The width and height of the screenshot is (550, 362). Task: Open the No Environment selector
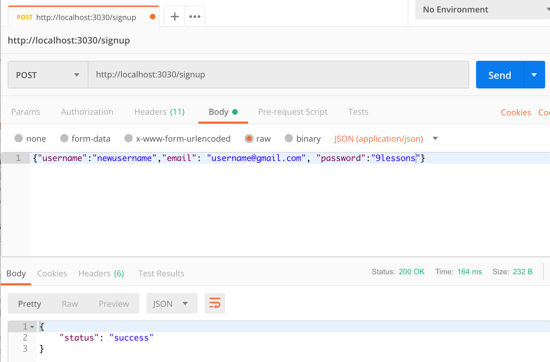click(483, 10)
